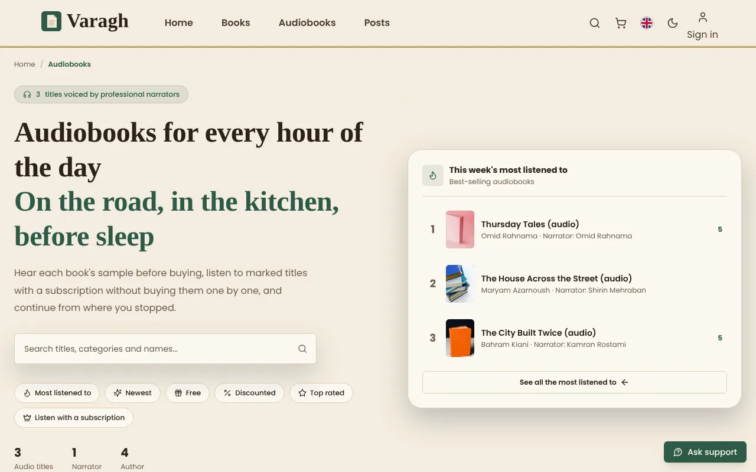This screenshot has height=472, width=756.
Task: Click the Thursday Tales (audio) title
Action: tap(530, 224)
